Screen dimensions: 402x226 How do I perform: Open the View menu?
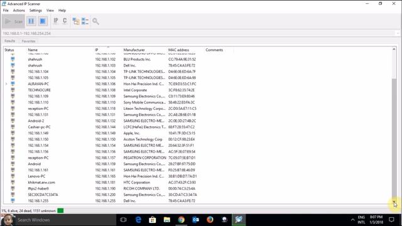click(50, 11)
